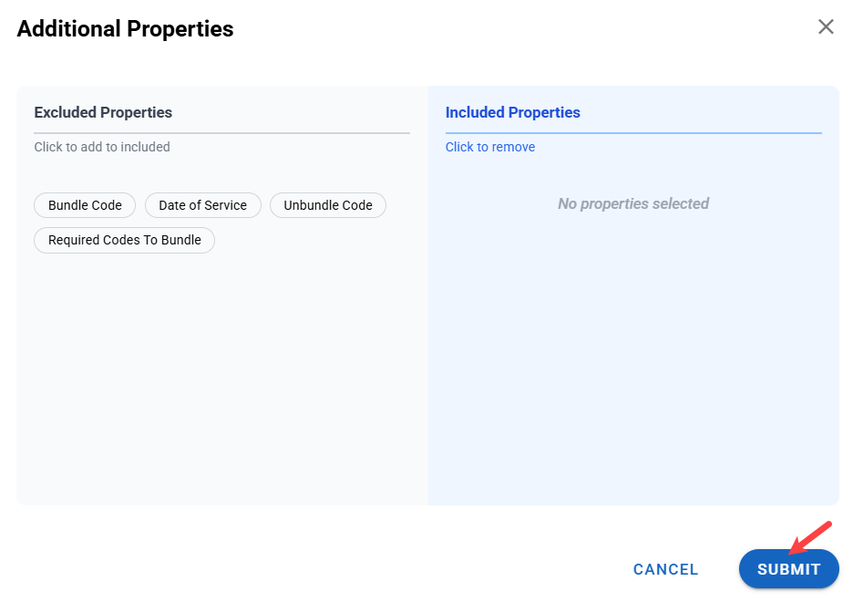
Task: Select the Date of Service chip
Action: (202, 205)
